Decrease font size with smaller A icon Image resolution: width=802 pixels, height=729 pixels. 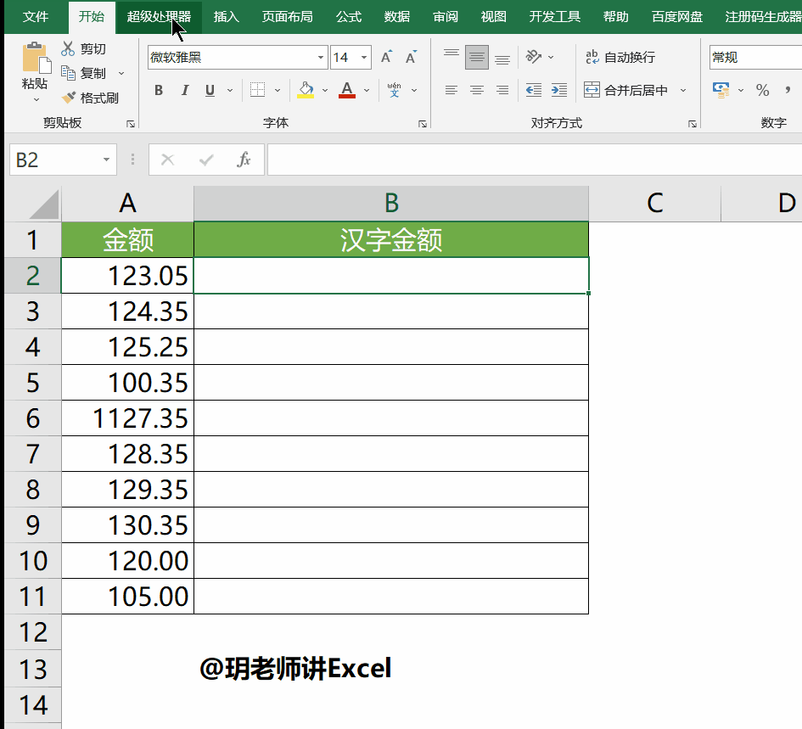(x=412, y=57)
